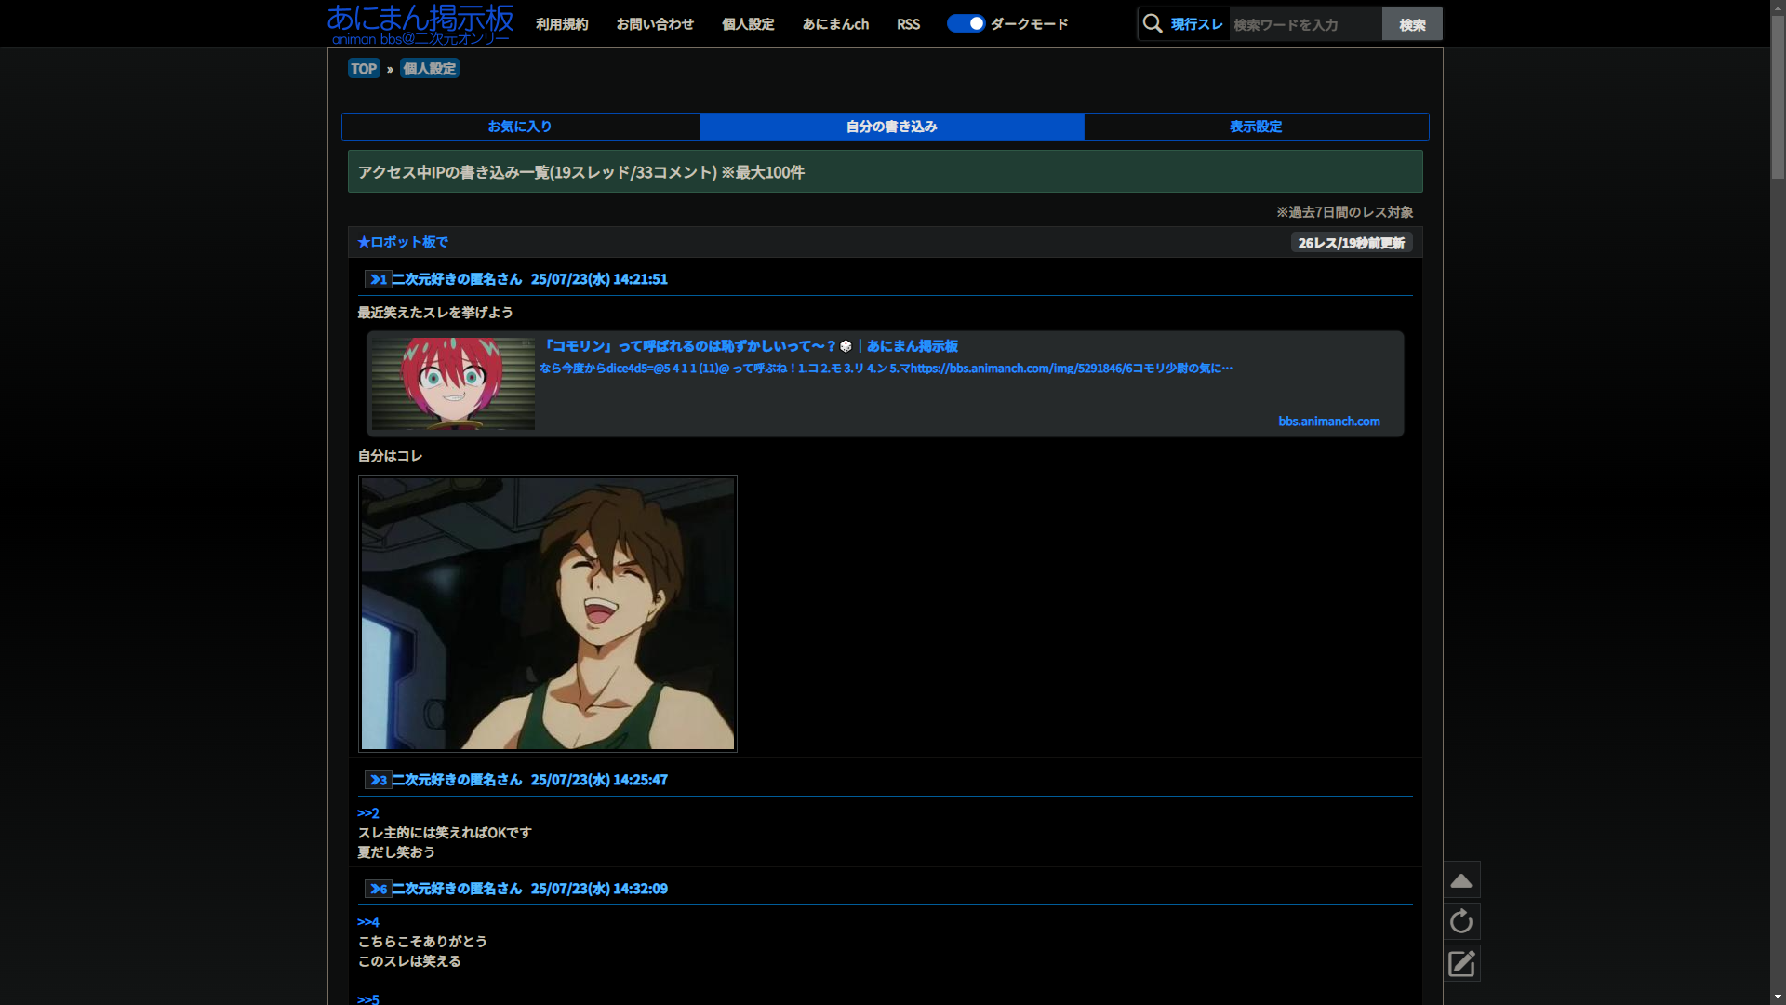Open the laughing brown-haired character image
This screenshot has height=1005, width=1786.
click(548, 614)
